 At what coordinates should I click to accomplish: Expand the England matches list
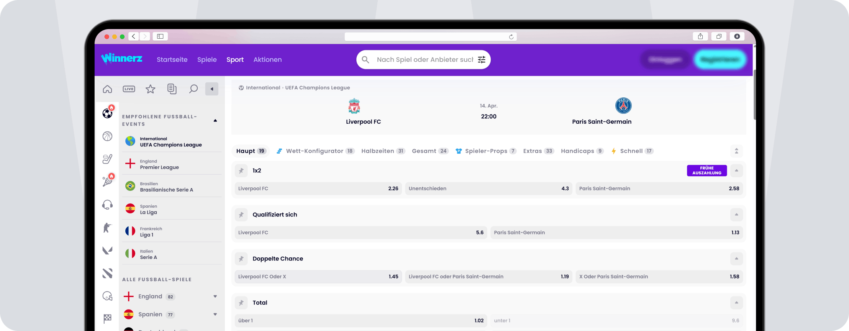[215, 296]
